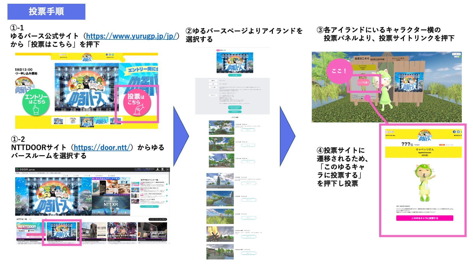Open the yurugp.jp official site link

pyautogui.click(x=131, y=36)
